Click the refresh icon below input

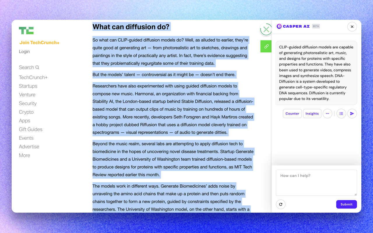(281, 204)
